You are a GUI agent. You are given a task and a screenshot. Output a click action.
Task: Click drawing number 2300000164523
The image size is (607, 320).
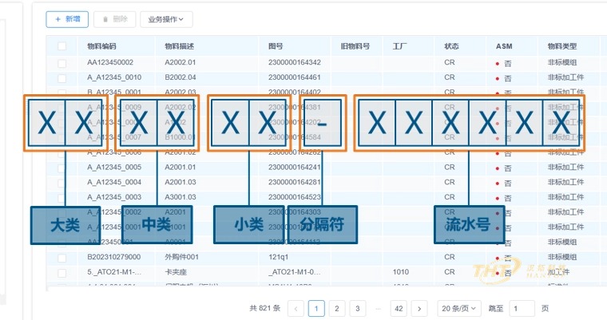295,197
